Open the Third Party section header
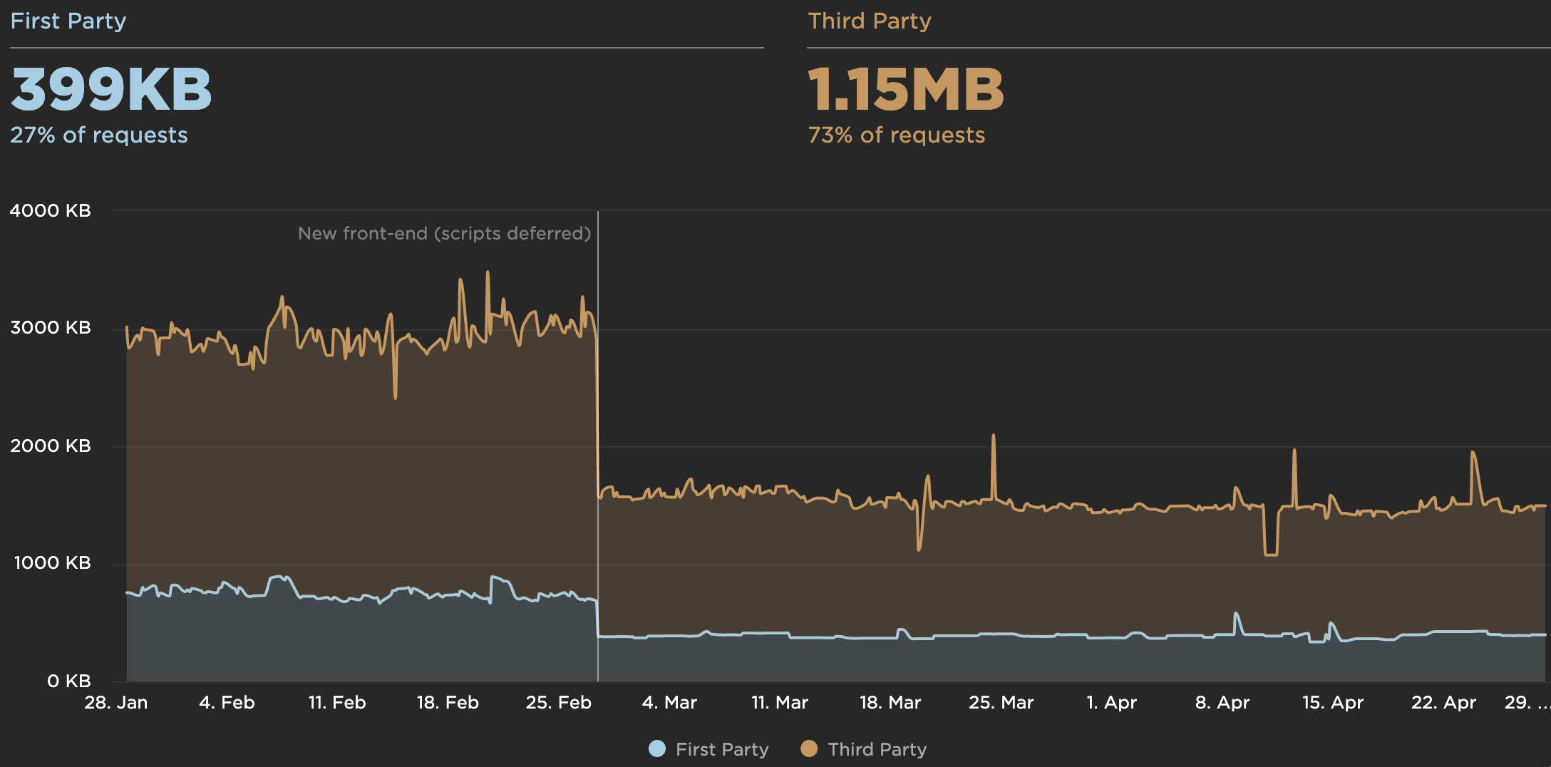 [870, 21]
